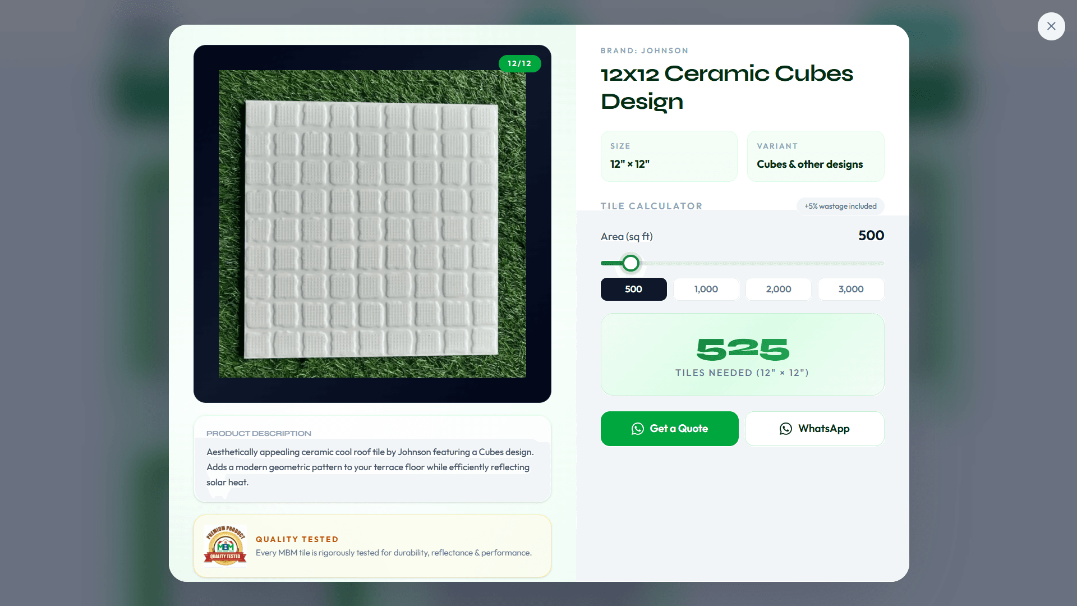1077x606 pixels.
Task: Click the product description paragraph about Johnson
Action: click(x=370, y=467)
